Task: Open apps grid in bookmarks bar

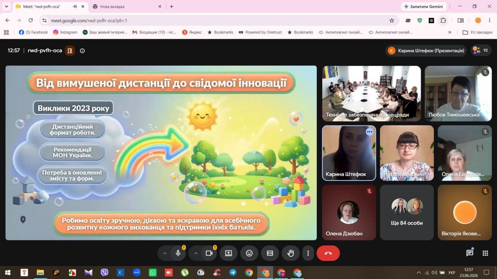Action: tap(6, 32)
